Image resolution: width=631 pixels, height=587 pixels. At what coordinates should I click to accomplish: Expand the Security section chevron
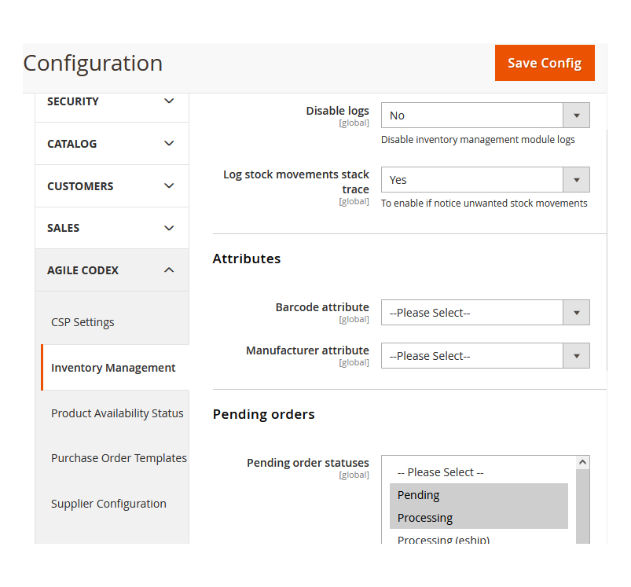[x=169, y=101]
